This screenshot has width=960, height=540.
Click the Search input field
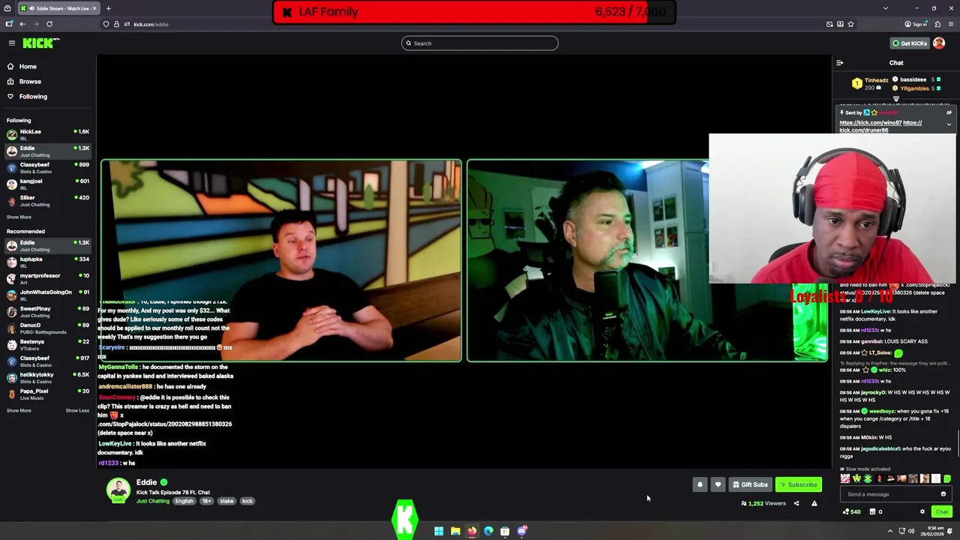point(480,43)
